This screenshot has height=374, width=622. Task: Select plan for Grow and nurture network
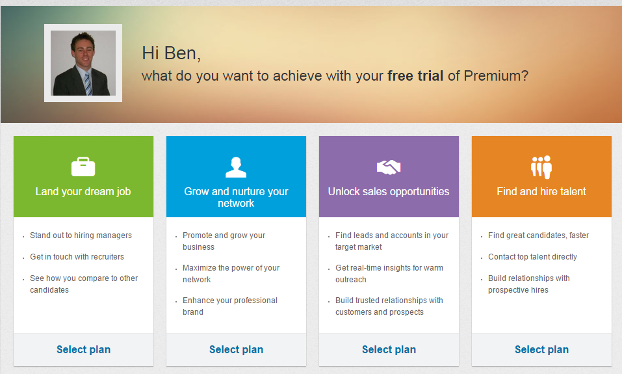(236, 350)
